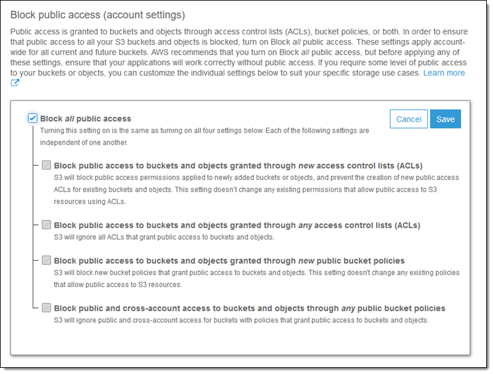Viewport: 493px width, 374px height.
Task: Click the Cancel button
Action: pos(409,119)
